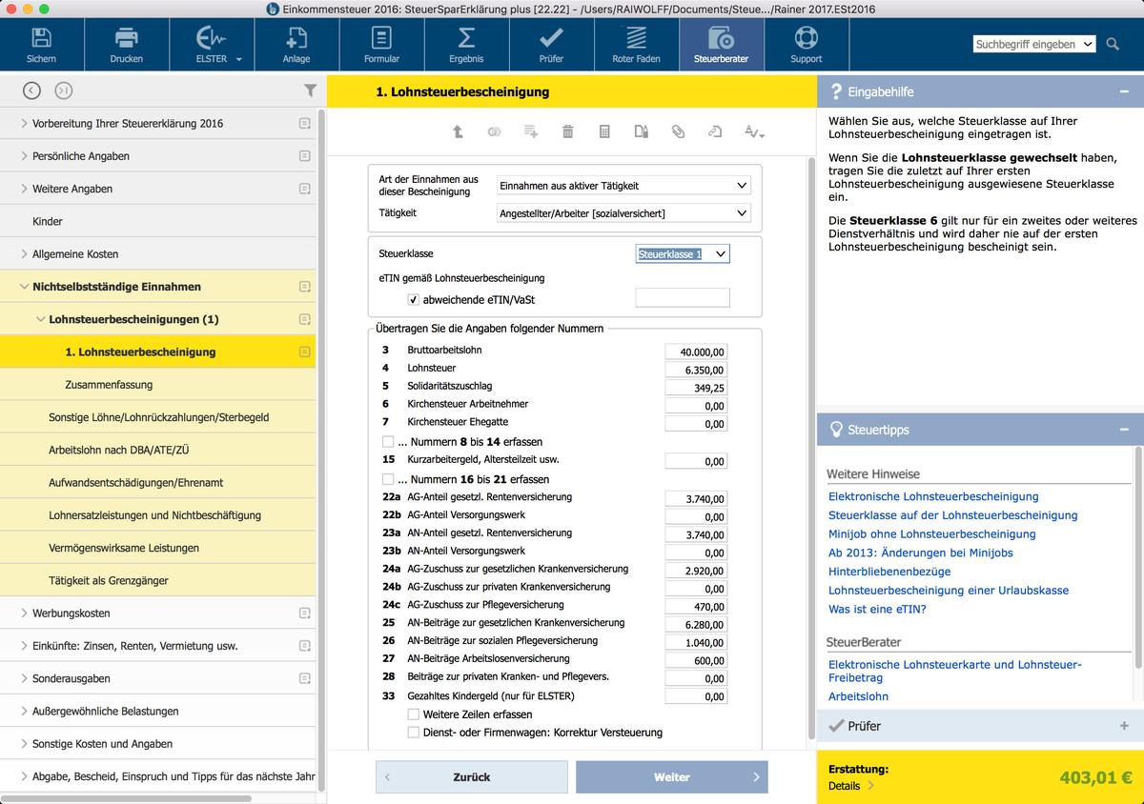The image size is (1144, 804).
Task: Switch to Roter Faden mode
Action: pos(636,45)
